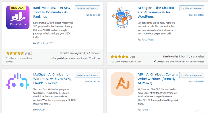Install the Rank Math SEO plugin now
The width and height of the screenshot is (208, 113).
[87, 8]
